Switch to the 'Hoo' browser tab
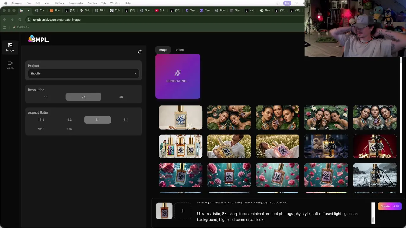This screenshot has height=228, width=406. (x=55, y=10)
